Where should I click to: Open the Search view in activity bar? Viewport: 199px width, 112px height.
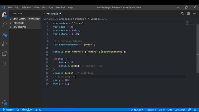4,24
